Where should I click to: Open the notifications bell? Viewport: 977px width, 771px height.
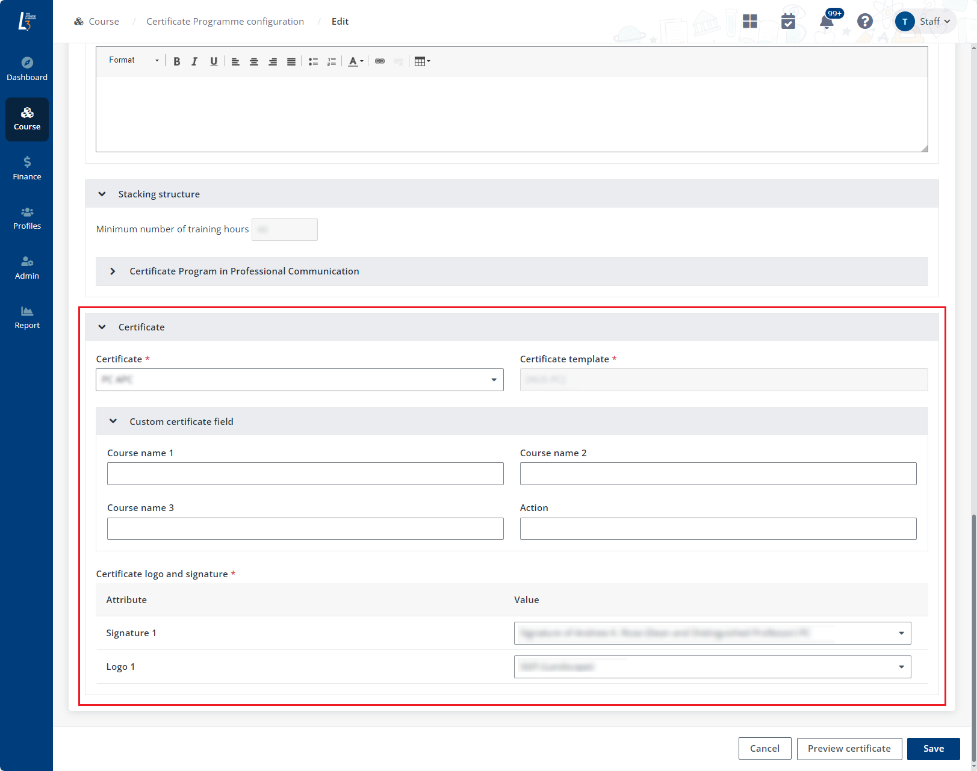827,22
